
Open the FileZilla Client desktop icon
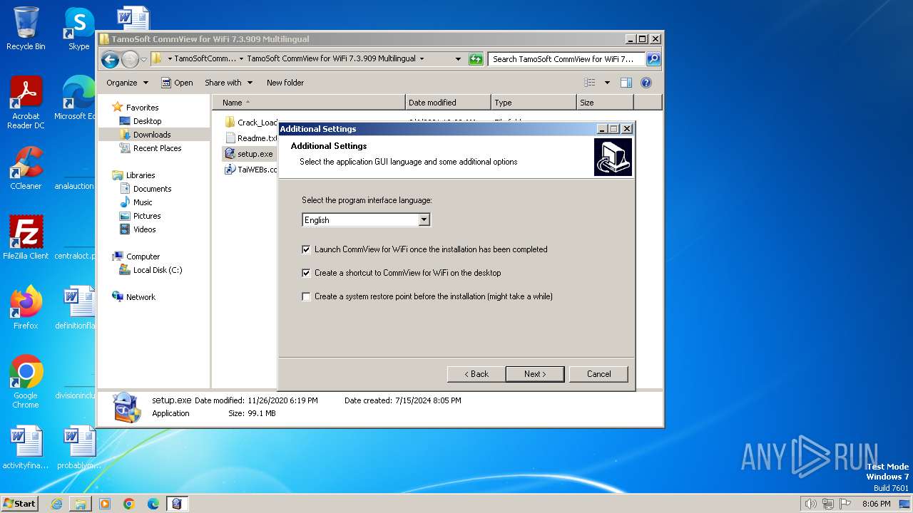[x=26, y=238]
